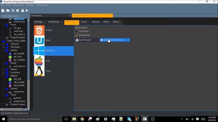
Task: Click the resource panel scroll-up arrow
Action: click(29, 20)
